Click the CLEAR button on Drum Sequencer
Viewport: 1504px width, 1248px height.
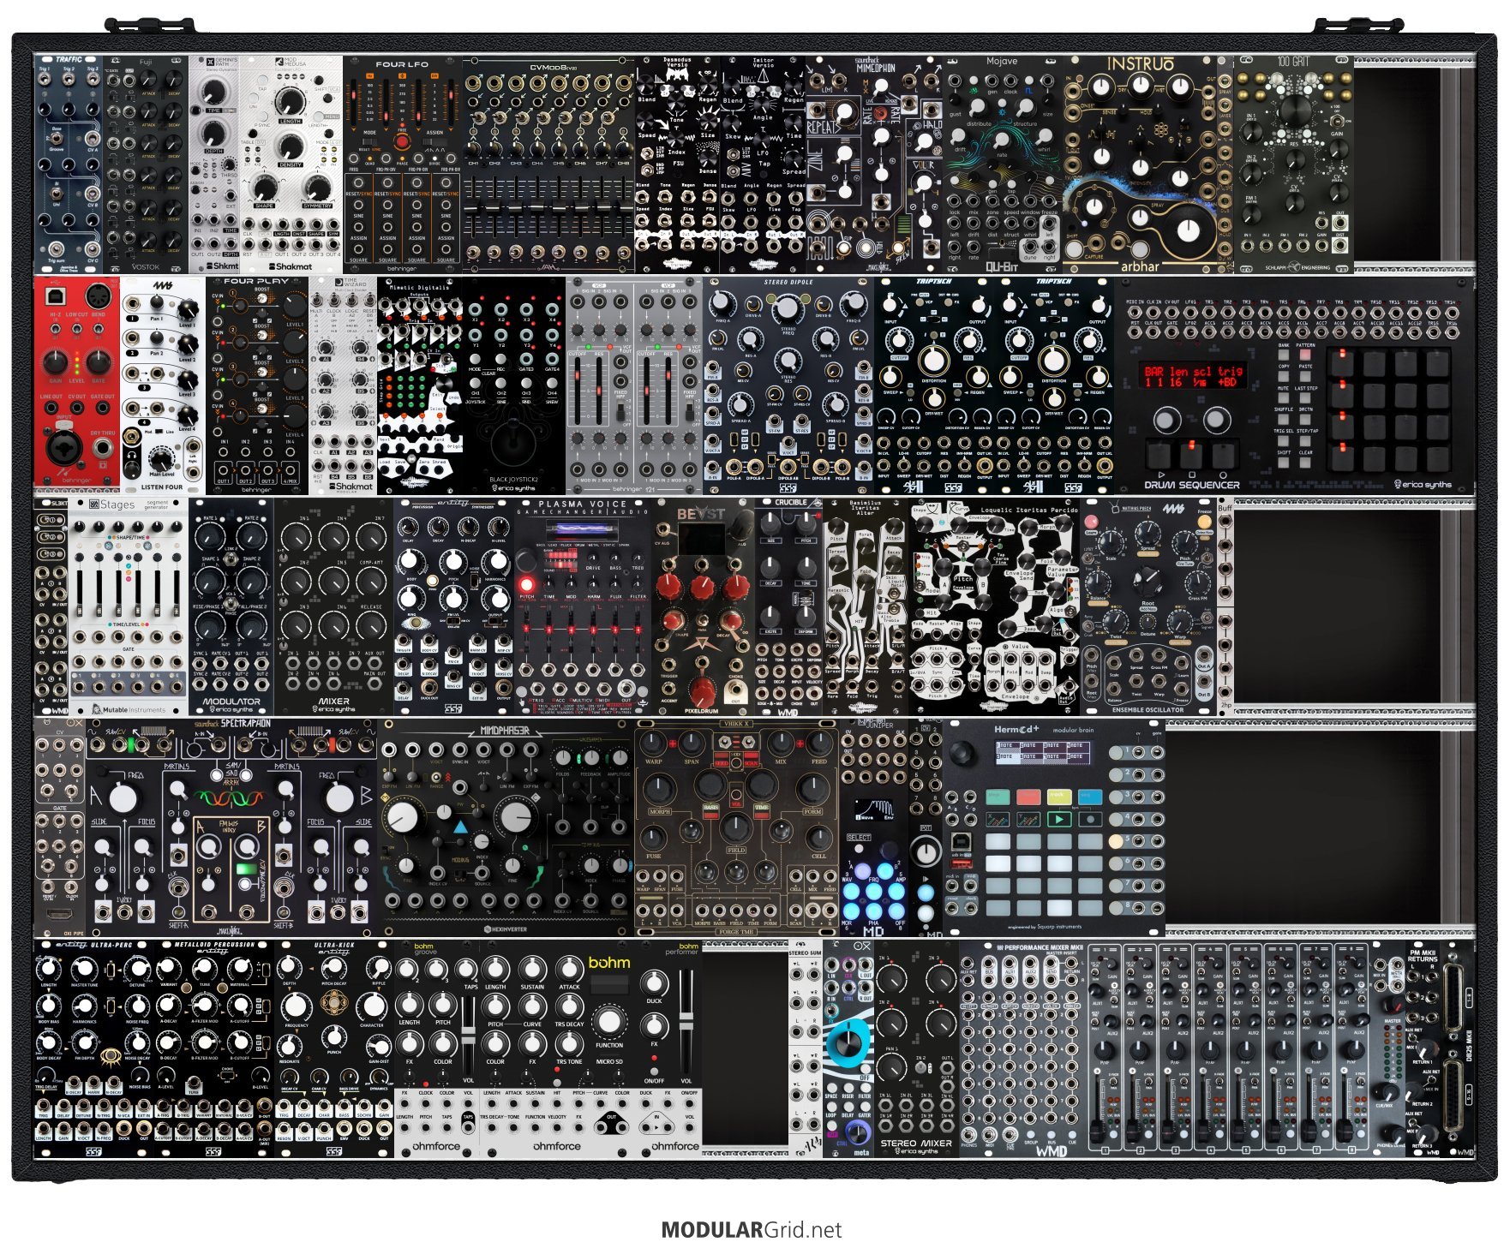(x=1304, y=463)
